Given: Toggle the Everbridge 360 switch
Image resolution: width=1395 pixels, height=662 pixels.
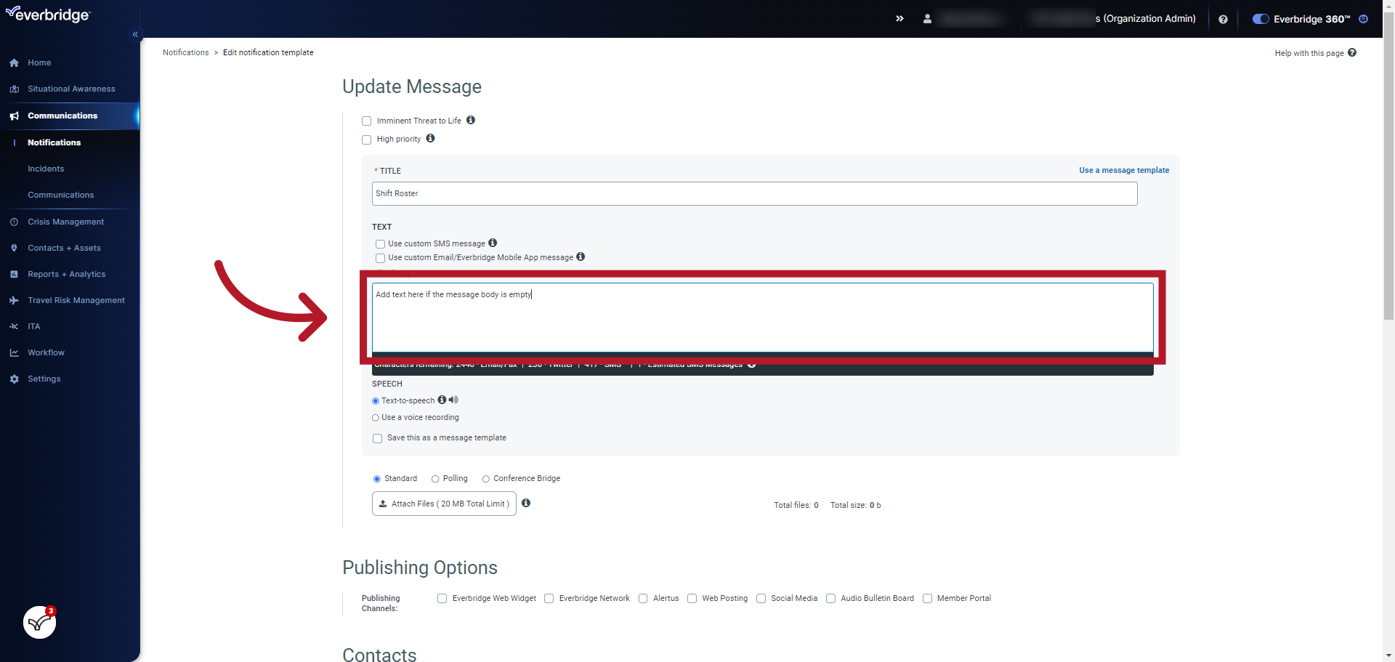Looking at the screenshot, I should 1261,18.
